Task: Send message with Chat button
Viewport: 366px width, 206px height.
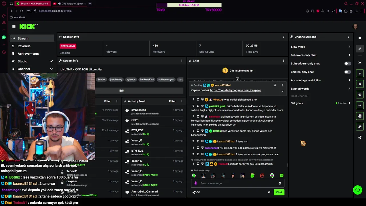Action: tap(279, 192)
